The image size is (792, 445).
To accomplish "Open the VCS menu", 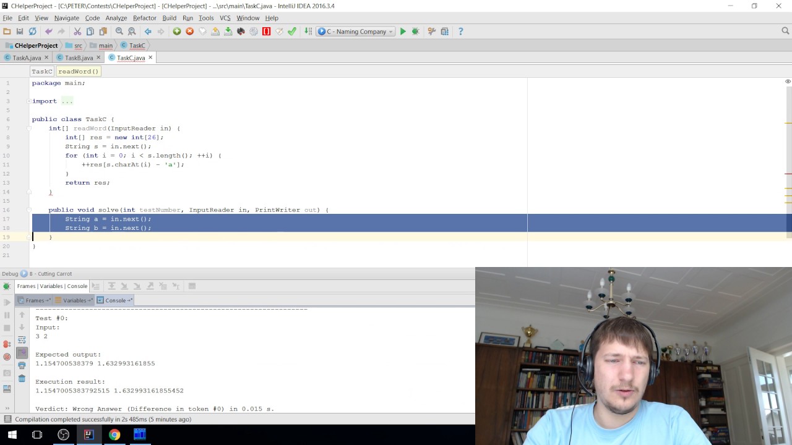I will tap(225, 18).
